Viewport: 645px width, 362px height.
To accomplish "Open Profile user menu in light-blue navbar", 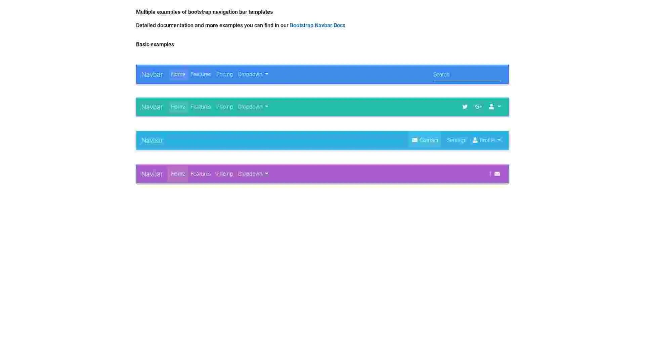I will click(x=487, y=140).
